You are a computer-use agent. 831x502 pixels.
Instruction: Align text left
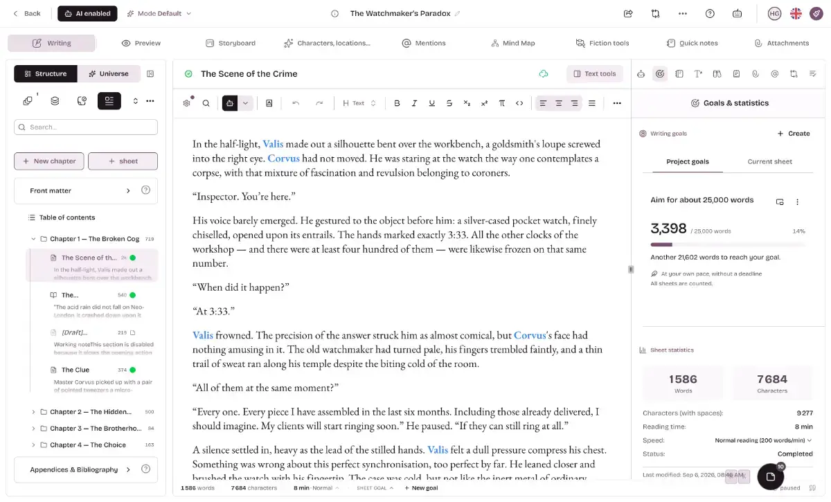tap(543, 103)
